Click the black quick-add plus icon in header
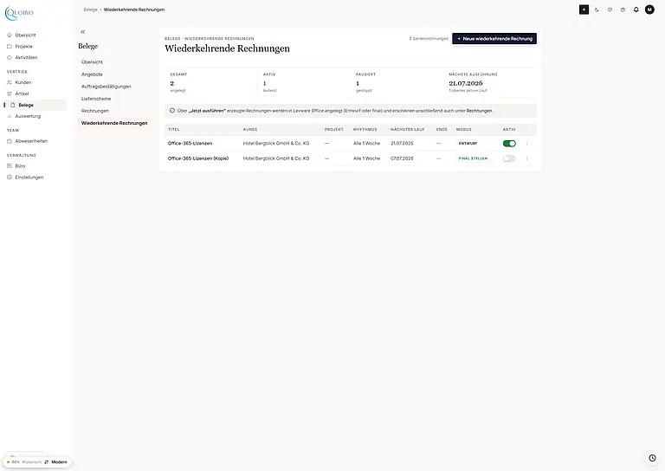The width and height of the screenshot is (665, 471). [x=584, y=10]
